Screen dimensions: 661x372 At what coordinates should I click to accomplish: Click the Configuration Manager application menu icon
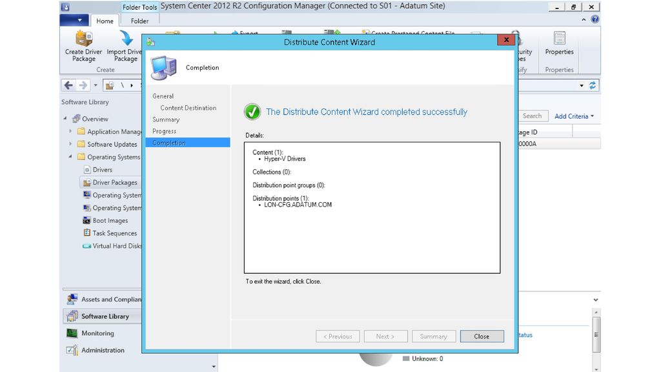[x=65, y=7]
